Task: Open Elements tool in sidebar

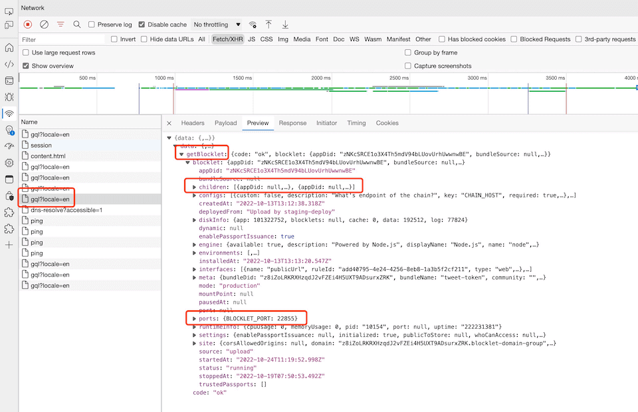Action: (9, 64)
